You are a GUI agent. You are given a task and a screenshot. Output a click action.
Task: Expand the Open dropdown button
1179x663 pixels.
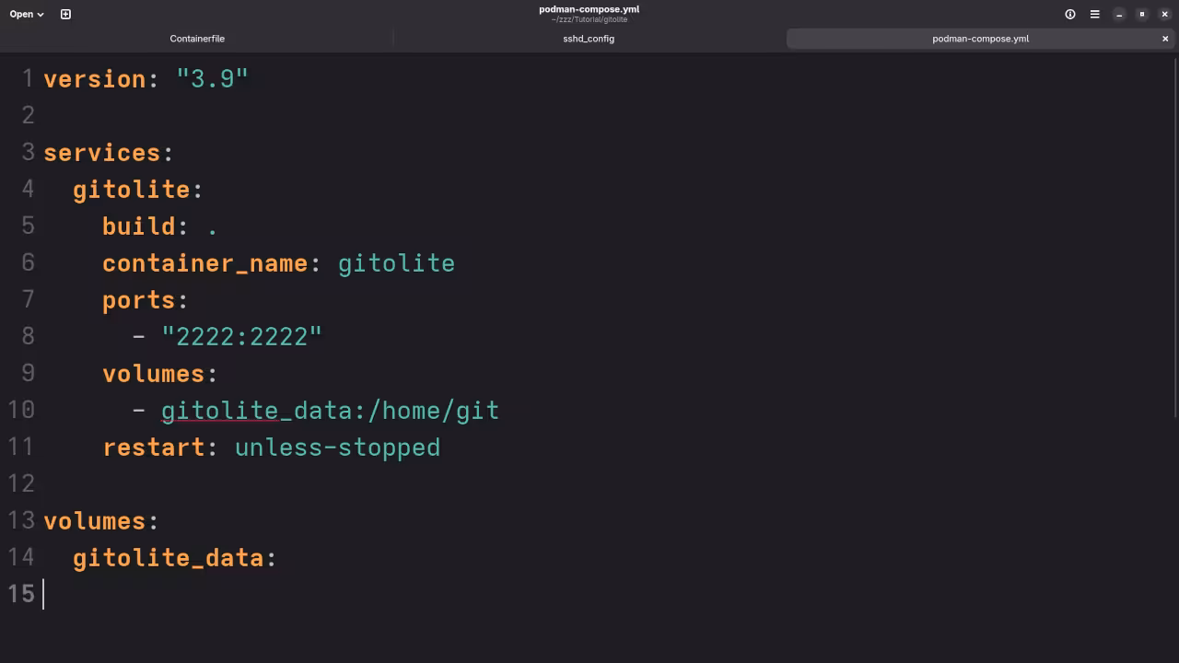[x=27, y=14]
